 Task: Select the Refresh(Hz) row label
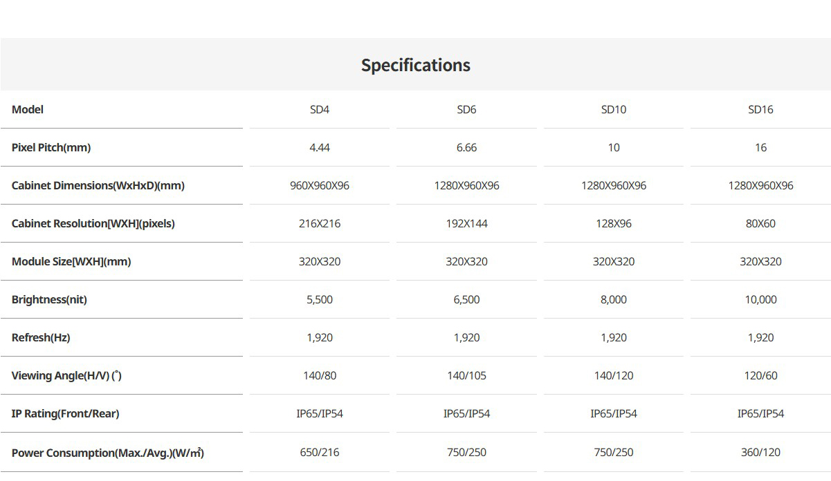pyautogui.click(x=41, y=337)
